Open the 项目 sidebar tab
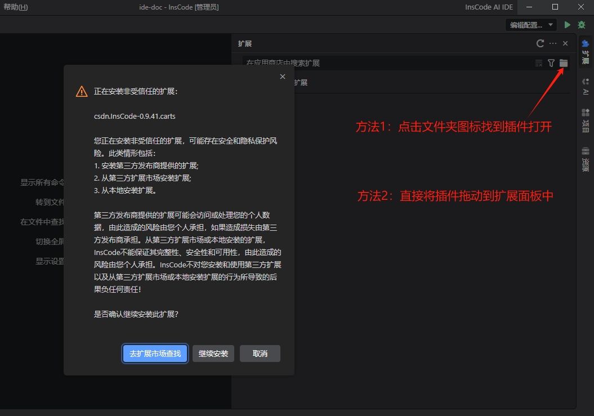Image resolution: width=594 pixels, height=416 pixels. coord(586,121)
